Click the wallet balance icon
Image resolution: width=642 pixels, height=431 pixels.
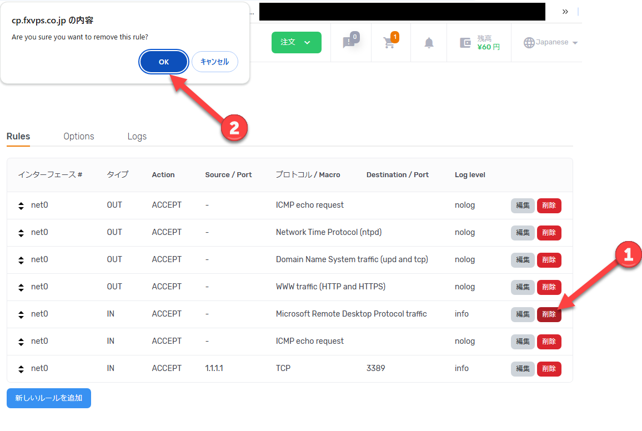pos(465,43)
